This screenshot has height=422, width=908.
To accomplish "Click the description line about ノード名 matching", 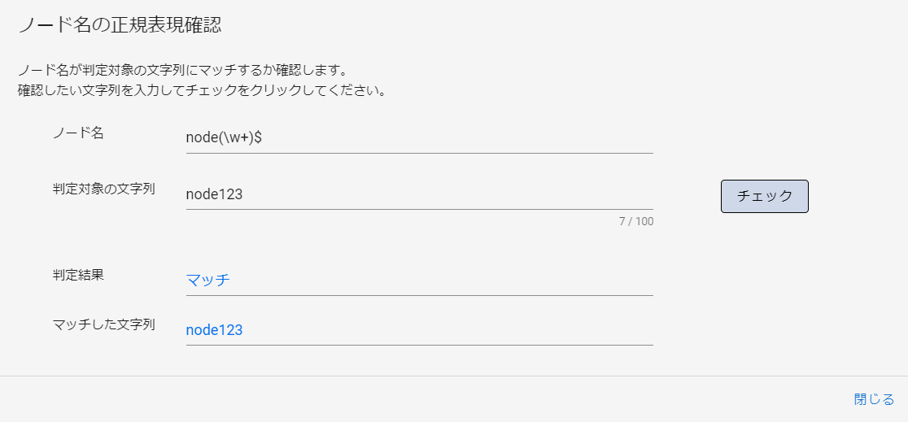I will (x=188, y=70).
